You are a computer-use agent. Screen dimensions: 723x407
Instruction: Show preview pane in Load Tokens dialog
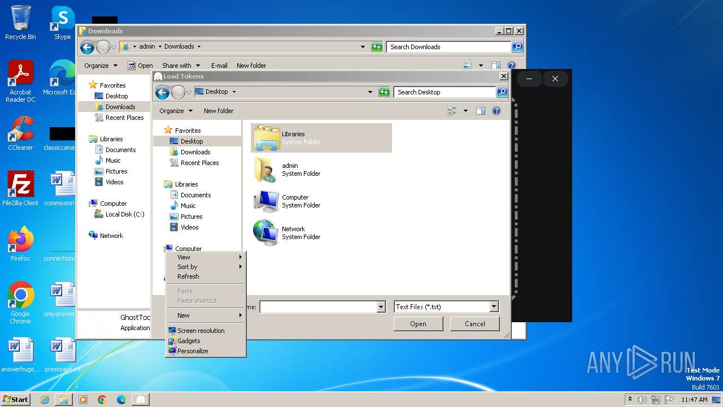481,111
